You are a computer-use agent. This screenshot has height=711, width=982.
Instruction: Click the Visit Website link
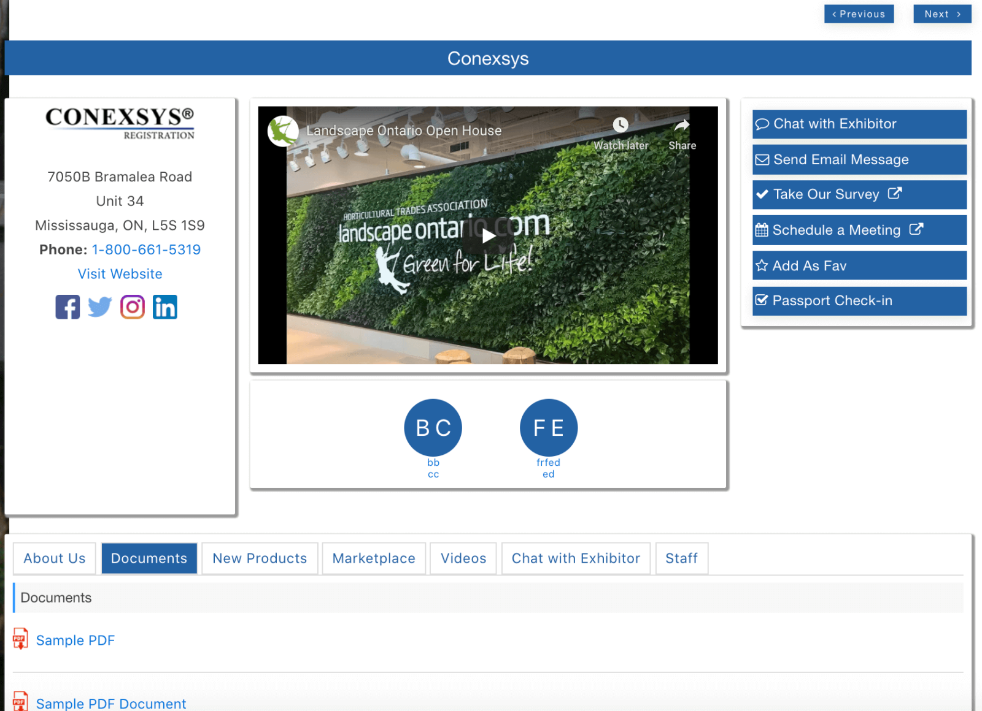[x=120, y=274]
